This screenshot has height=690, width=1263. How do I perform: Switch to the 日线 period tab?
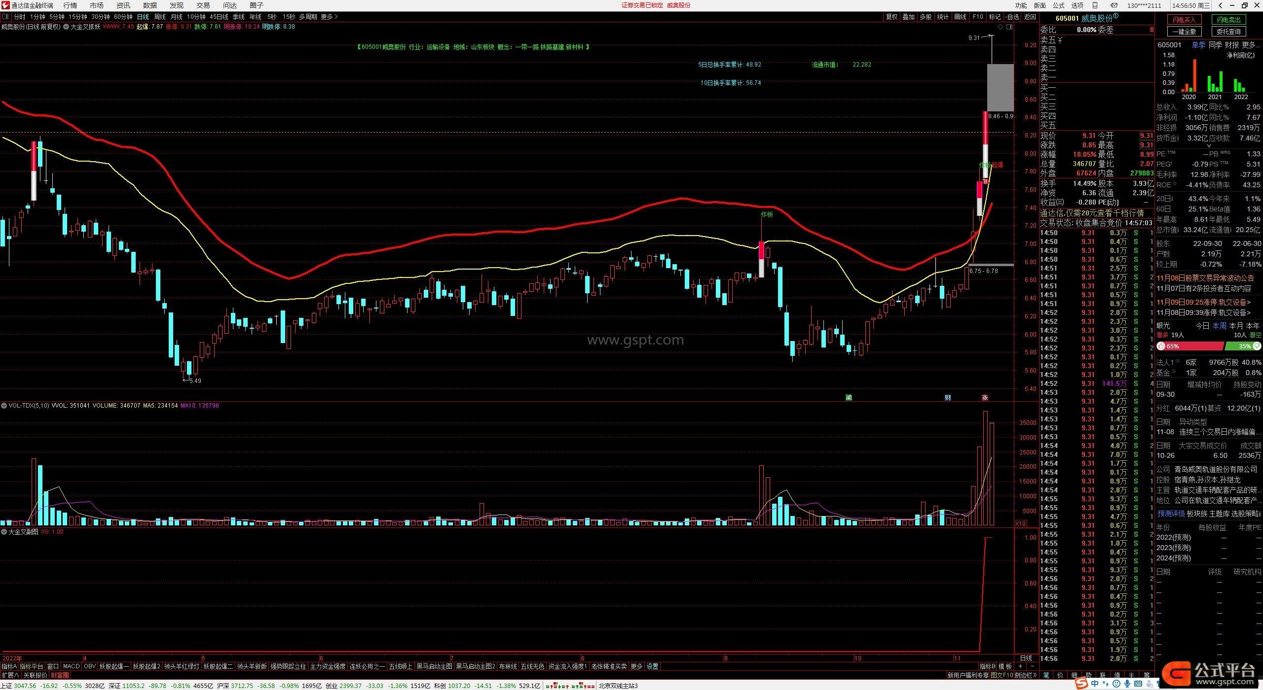[x=143, y=17]
